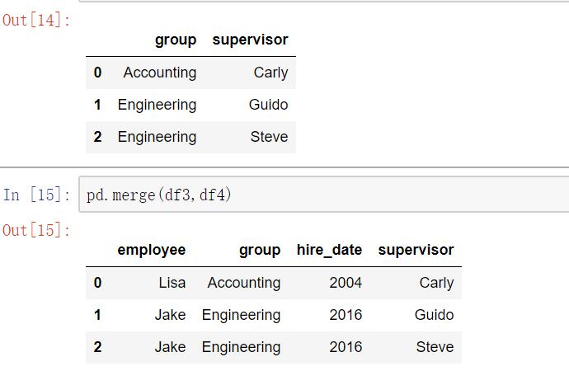Click row index 2 of the merged table
Viewport: 569px width, 385px height.
(97, 347)
